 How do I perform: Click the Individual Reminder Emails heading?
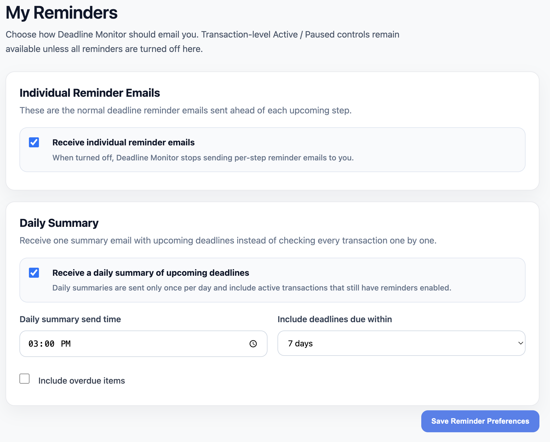[90, 93]
